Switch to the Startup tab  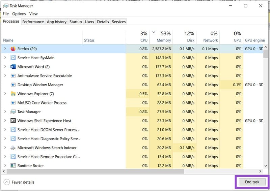tap(76, 22)
